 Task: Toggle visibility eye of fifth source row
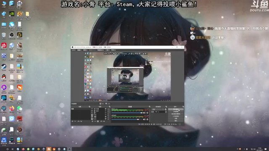[105, 117]
